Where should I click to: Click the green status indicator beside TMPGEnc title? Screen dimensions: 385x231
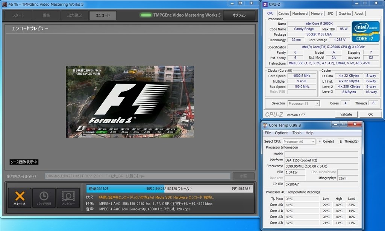click(145, 15)
